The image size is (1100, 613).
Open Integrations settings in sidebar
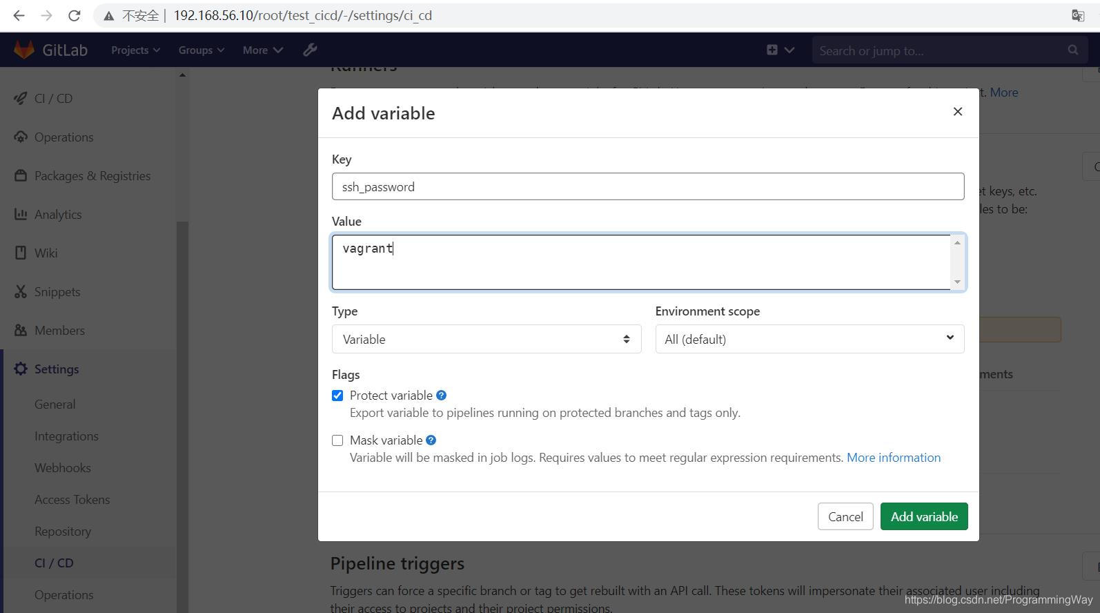click(x=66, y=436)
